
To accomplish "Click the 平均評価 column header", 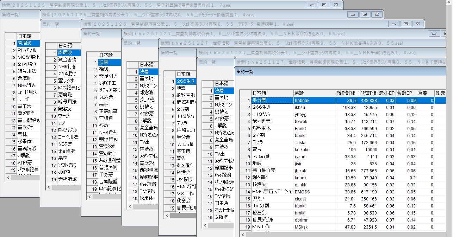I will pyautogui.click(x=367, y=93).
